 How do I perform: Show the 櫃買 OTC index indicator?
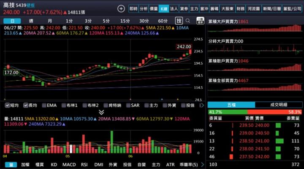(40, 164)
